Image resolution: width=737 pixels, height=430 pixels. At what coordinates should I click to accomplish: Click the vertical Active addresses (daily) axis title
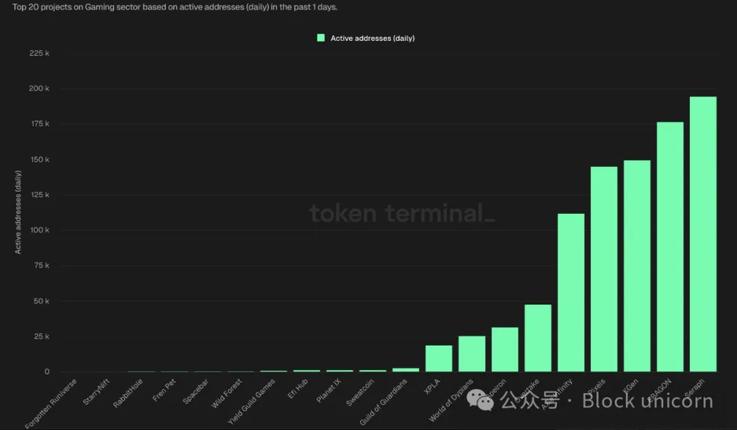(x=18, y=213)
